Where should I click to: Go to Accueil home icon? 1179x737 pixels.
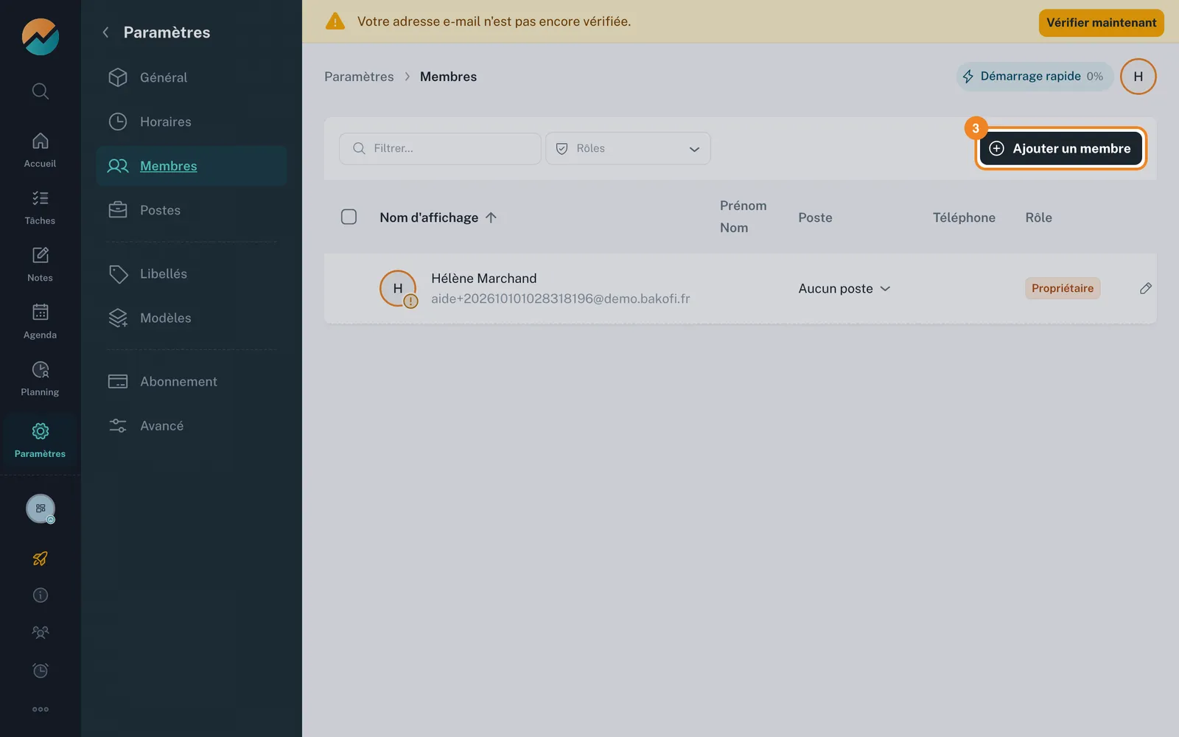coord(41,141)
